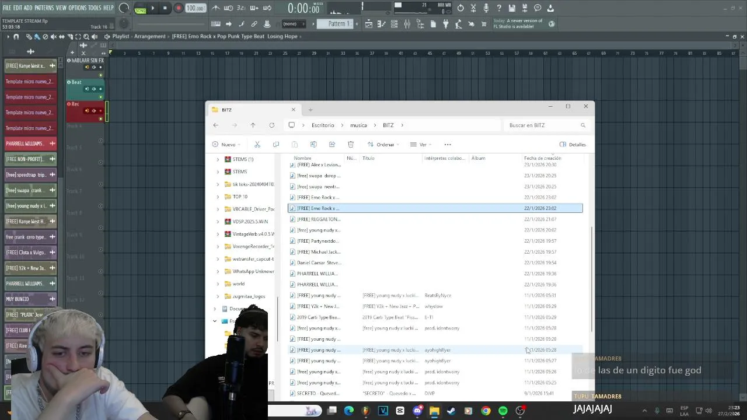Click the Explorer share icon
747x420 pixels.
click(x=332, y=144)
